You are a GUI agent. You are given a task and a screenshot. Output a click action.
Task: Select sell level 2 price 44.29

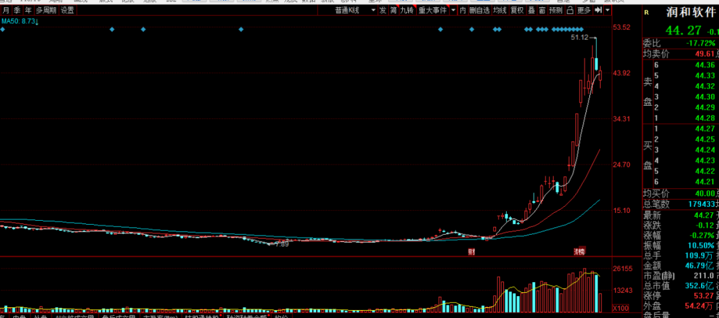(705, 108)
